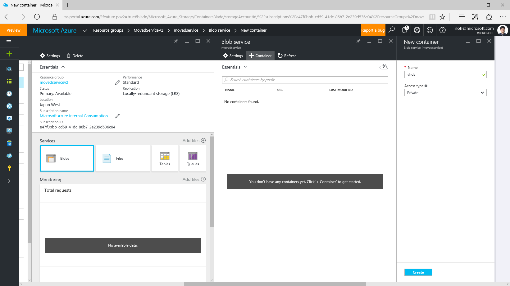Open the browser Hub icon
This screenshot has width=510, height=286.
tap(462, 17)
